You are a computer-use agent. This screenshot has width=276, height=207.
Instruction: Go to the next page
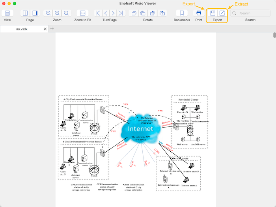pyautogui.click(x=113, y=13)
